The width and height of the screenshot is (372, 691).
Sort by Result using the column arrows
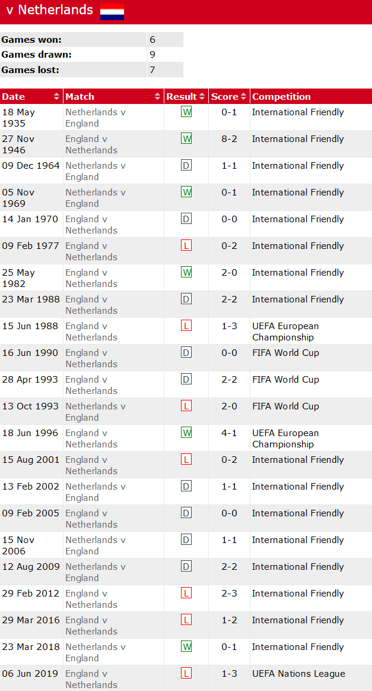[202, 97]
